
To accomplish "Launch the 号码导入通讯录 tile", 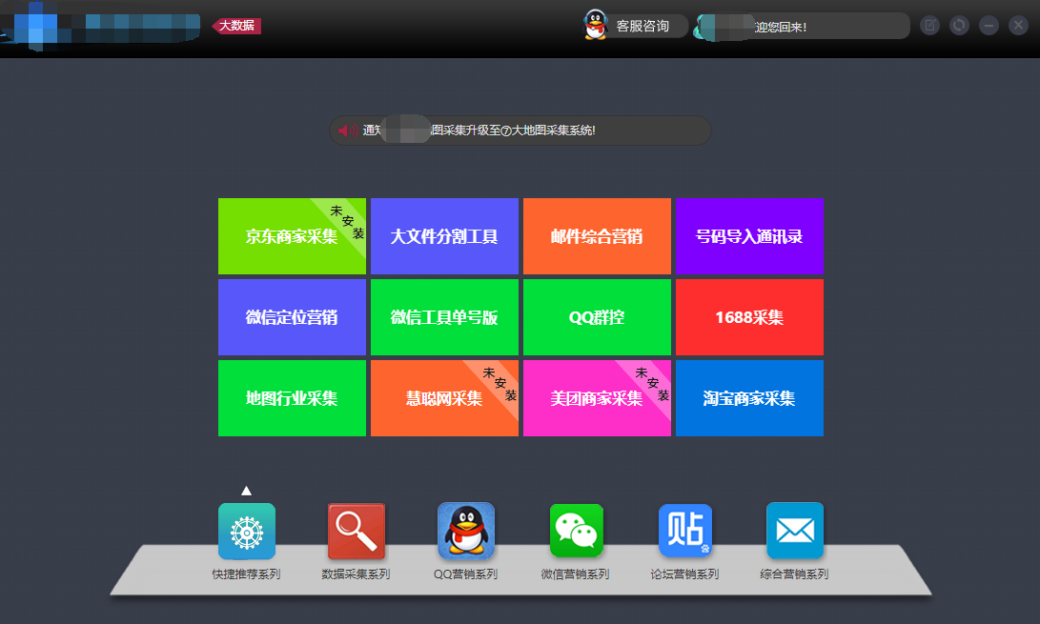I will (x=749, y=236).
